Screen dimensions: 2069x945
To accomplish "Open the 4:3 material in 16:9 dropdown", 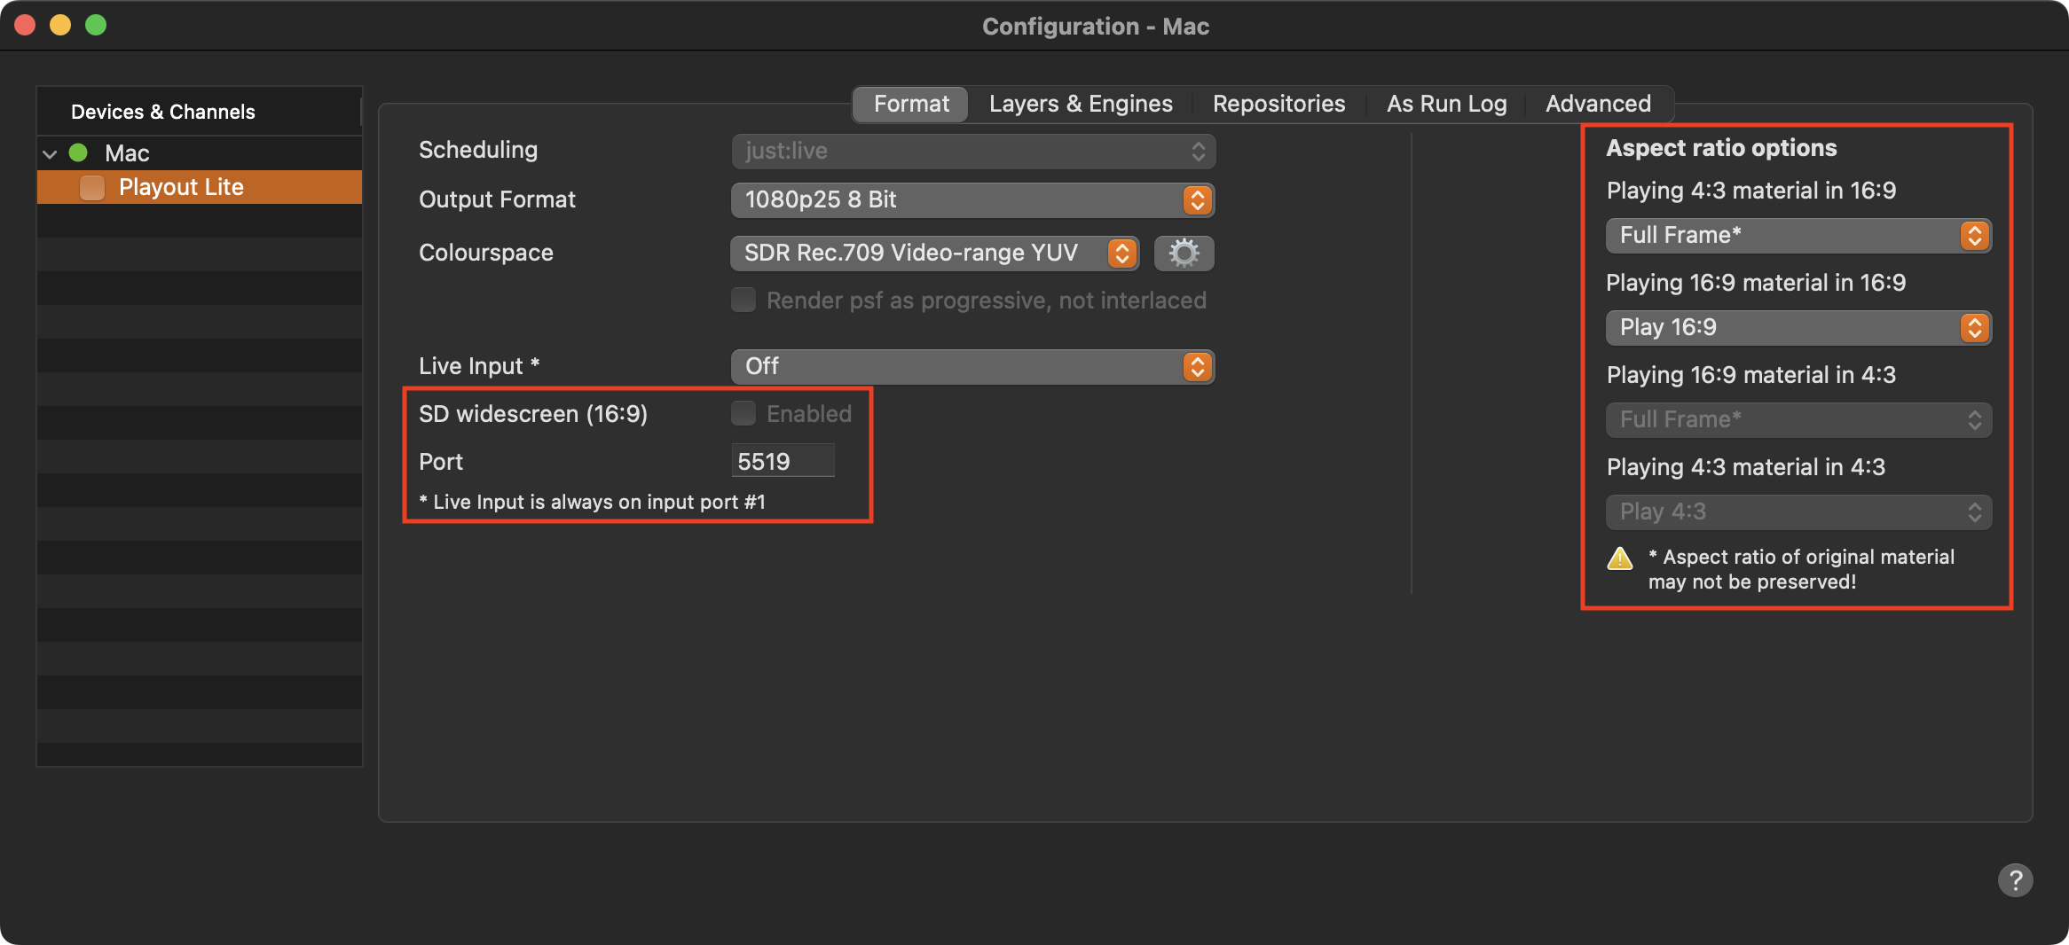I will pos(1798,236).
